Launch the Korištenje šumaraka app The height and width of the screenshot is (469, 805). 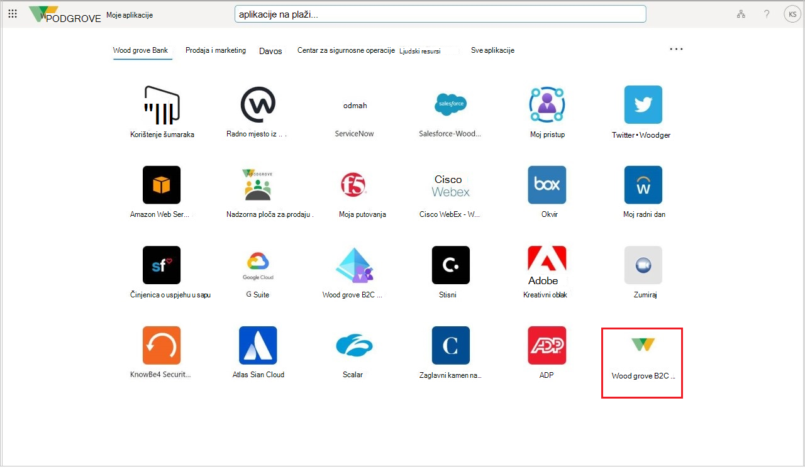(162, 104)
